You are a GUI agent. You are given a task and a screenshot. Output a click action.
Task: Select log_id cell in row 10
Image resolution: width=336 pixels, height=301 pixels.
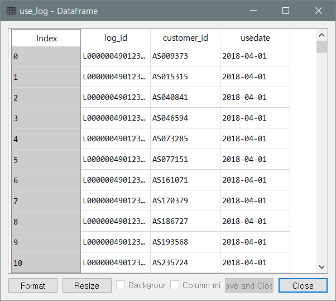coord(116,262)
